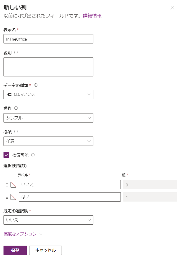Open the 詳細情報 link
Viewport: 178px width, 257px height.
92,16
